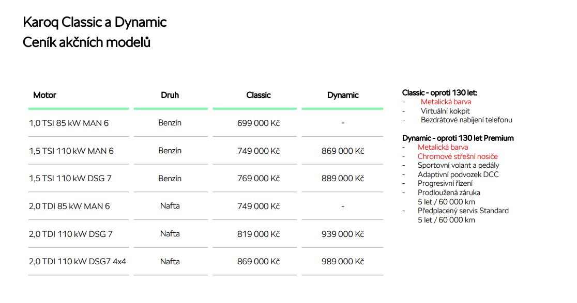Image resolution: width=577 pixels, height=303 pixels.
Task: Select the 1,5 TSI 110 kW MAN 6 engine
Action: (71, 151)
